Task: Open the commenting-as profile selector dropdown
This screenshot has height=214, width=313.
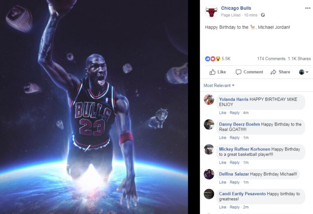Action: 304,72
